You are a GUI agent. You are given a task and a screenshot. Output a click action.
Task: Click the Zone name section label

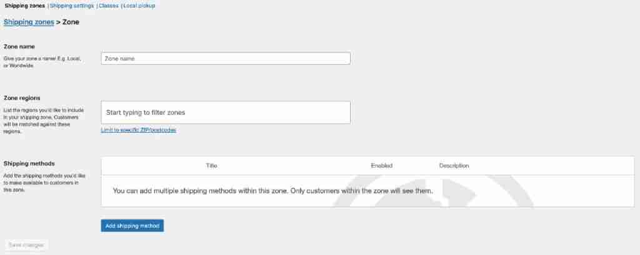coord(19,47)
